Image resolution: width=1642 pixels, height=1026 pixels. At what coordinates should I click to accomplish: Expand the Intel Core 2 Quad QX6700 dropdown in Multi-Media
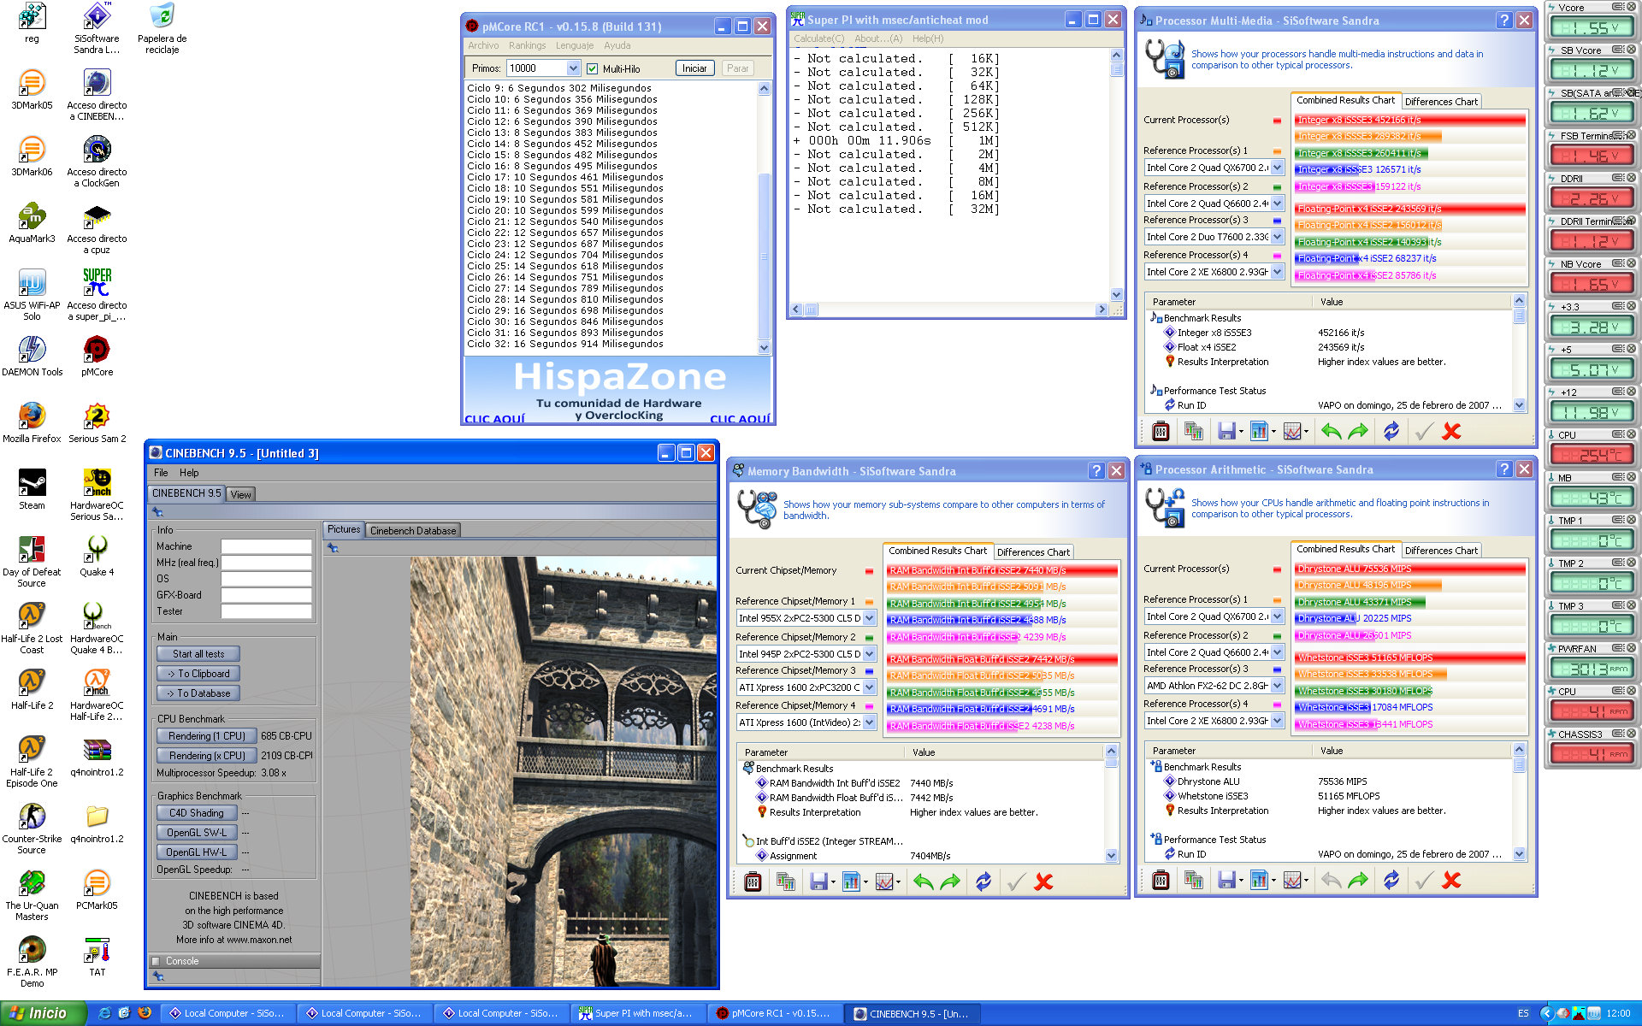(x=1277, y=168)
